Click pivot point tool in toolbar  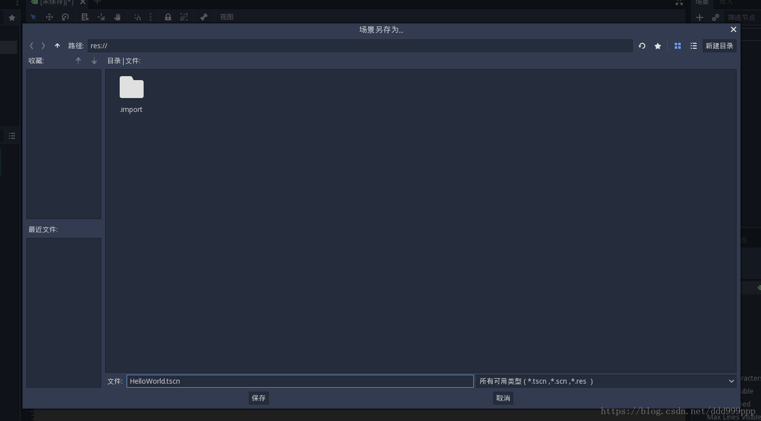point(101,17)
